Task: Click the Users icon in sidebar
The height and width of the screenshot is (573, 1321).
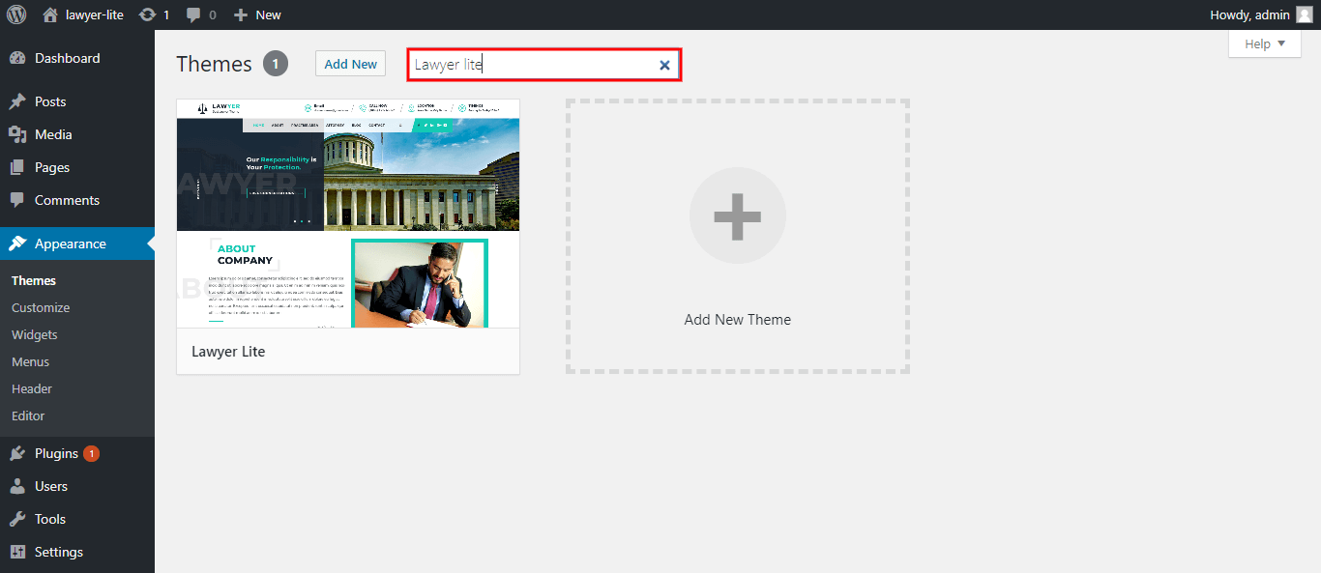Action: click(17, 486)
